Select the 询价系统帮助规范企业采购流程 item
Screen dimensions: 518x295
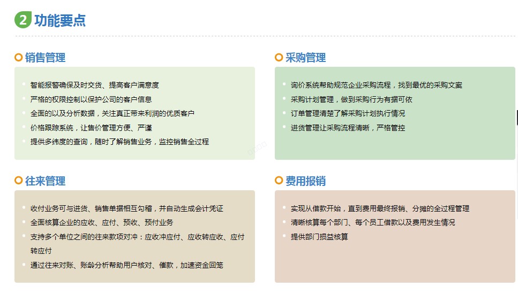click(x=376, y=85)
